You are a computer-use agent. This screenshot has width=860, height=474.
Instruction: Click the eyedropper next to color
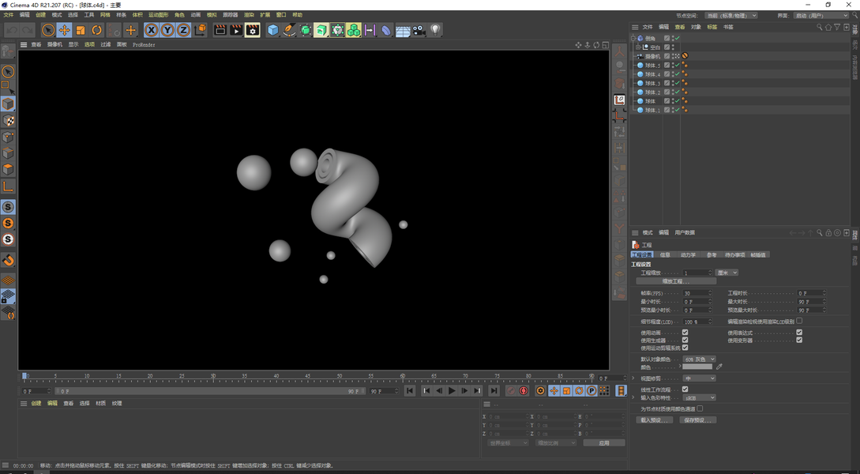click(719, 367)
